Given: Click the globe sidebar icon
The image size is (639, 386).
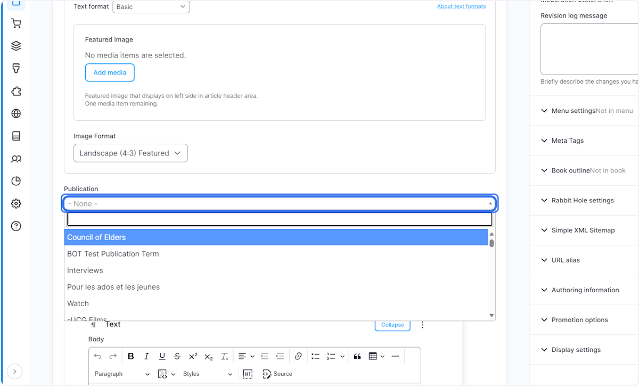Looking at the screenshot, I should [16, 113].
